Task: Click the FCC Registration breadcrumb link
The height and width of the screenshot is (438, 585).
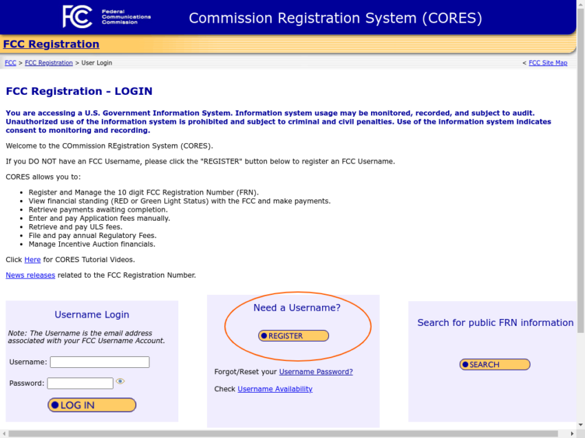Action: coord(48,63)
